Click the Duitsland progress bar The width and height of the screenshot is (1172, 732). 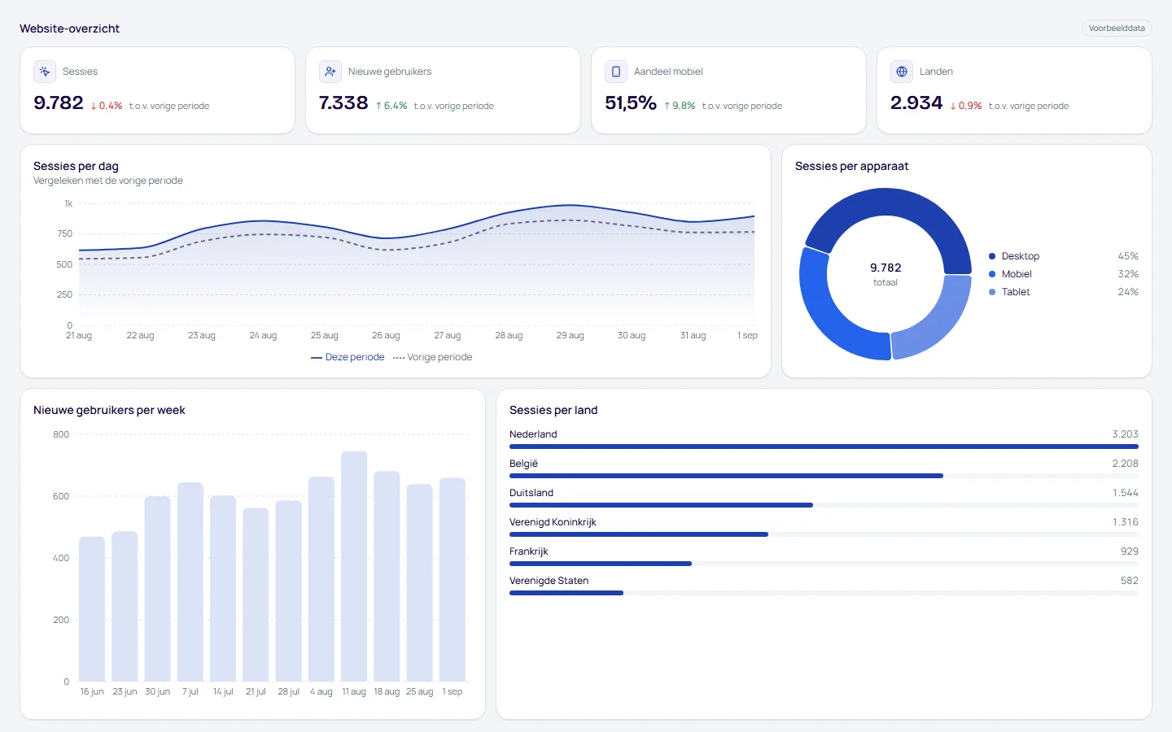click(824, 505)
